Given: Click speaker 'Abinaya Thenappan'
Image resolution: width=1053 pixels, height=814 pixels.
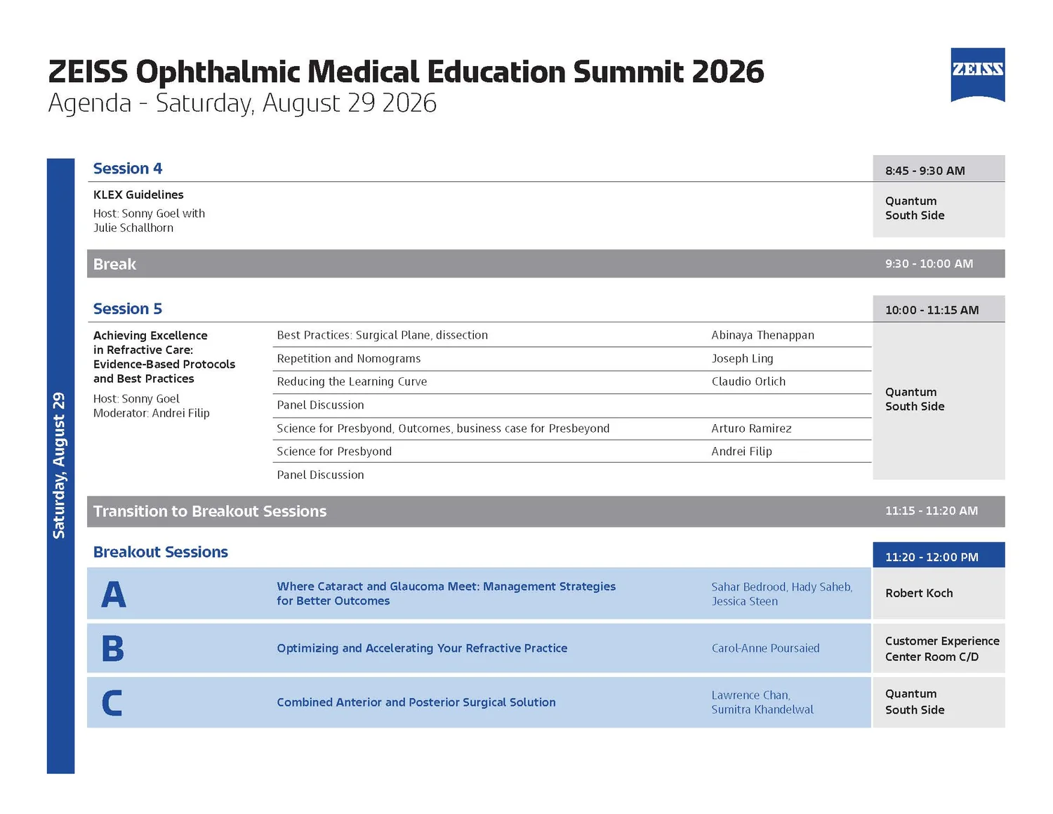Looking at the screenshot, I should pyautogui.click(x=762, y=335).
